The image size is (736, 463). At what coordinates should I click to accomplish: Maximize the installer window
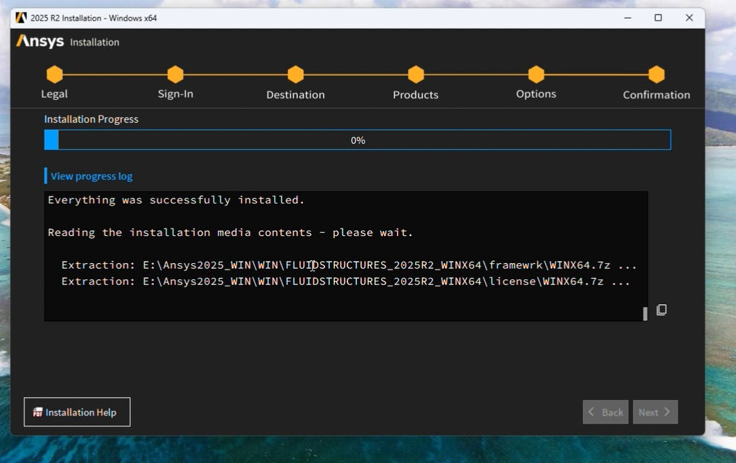click(x=658, y=18)
